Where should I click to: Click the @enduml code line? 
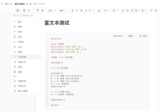point(55,105)
